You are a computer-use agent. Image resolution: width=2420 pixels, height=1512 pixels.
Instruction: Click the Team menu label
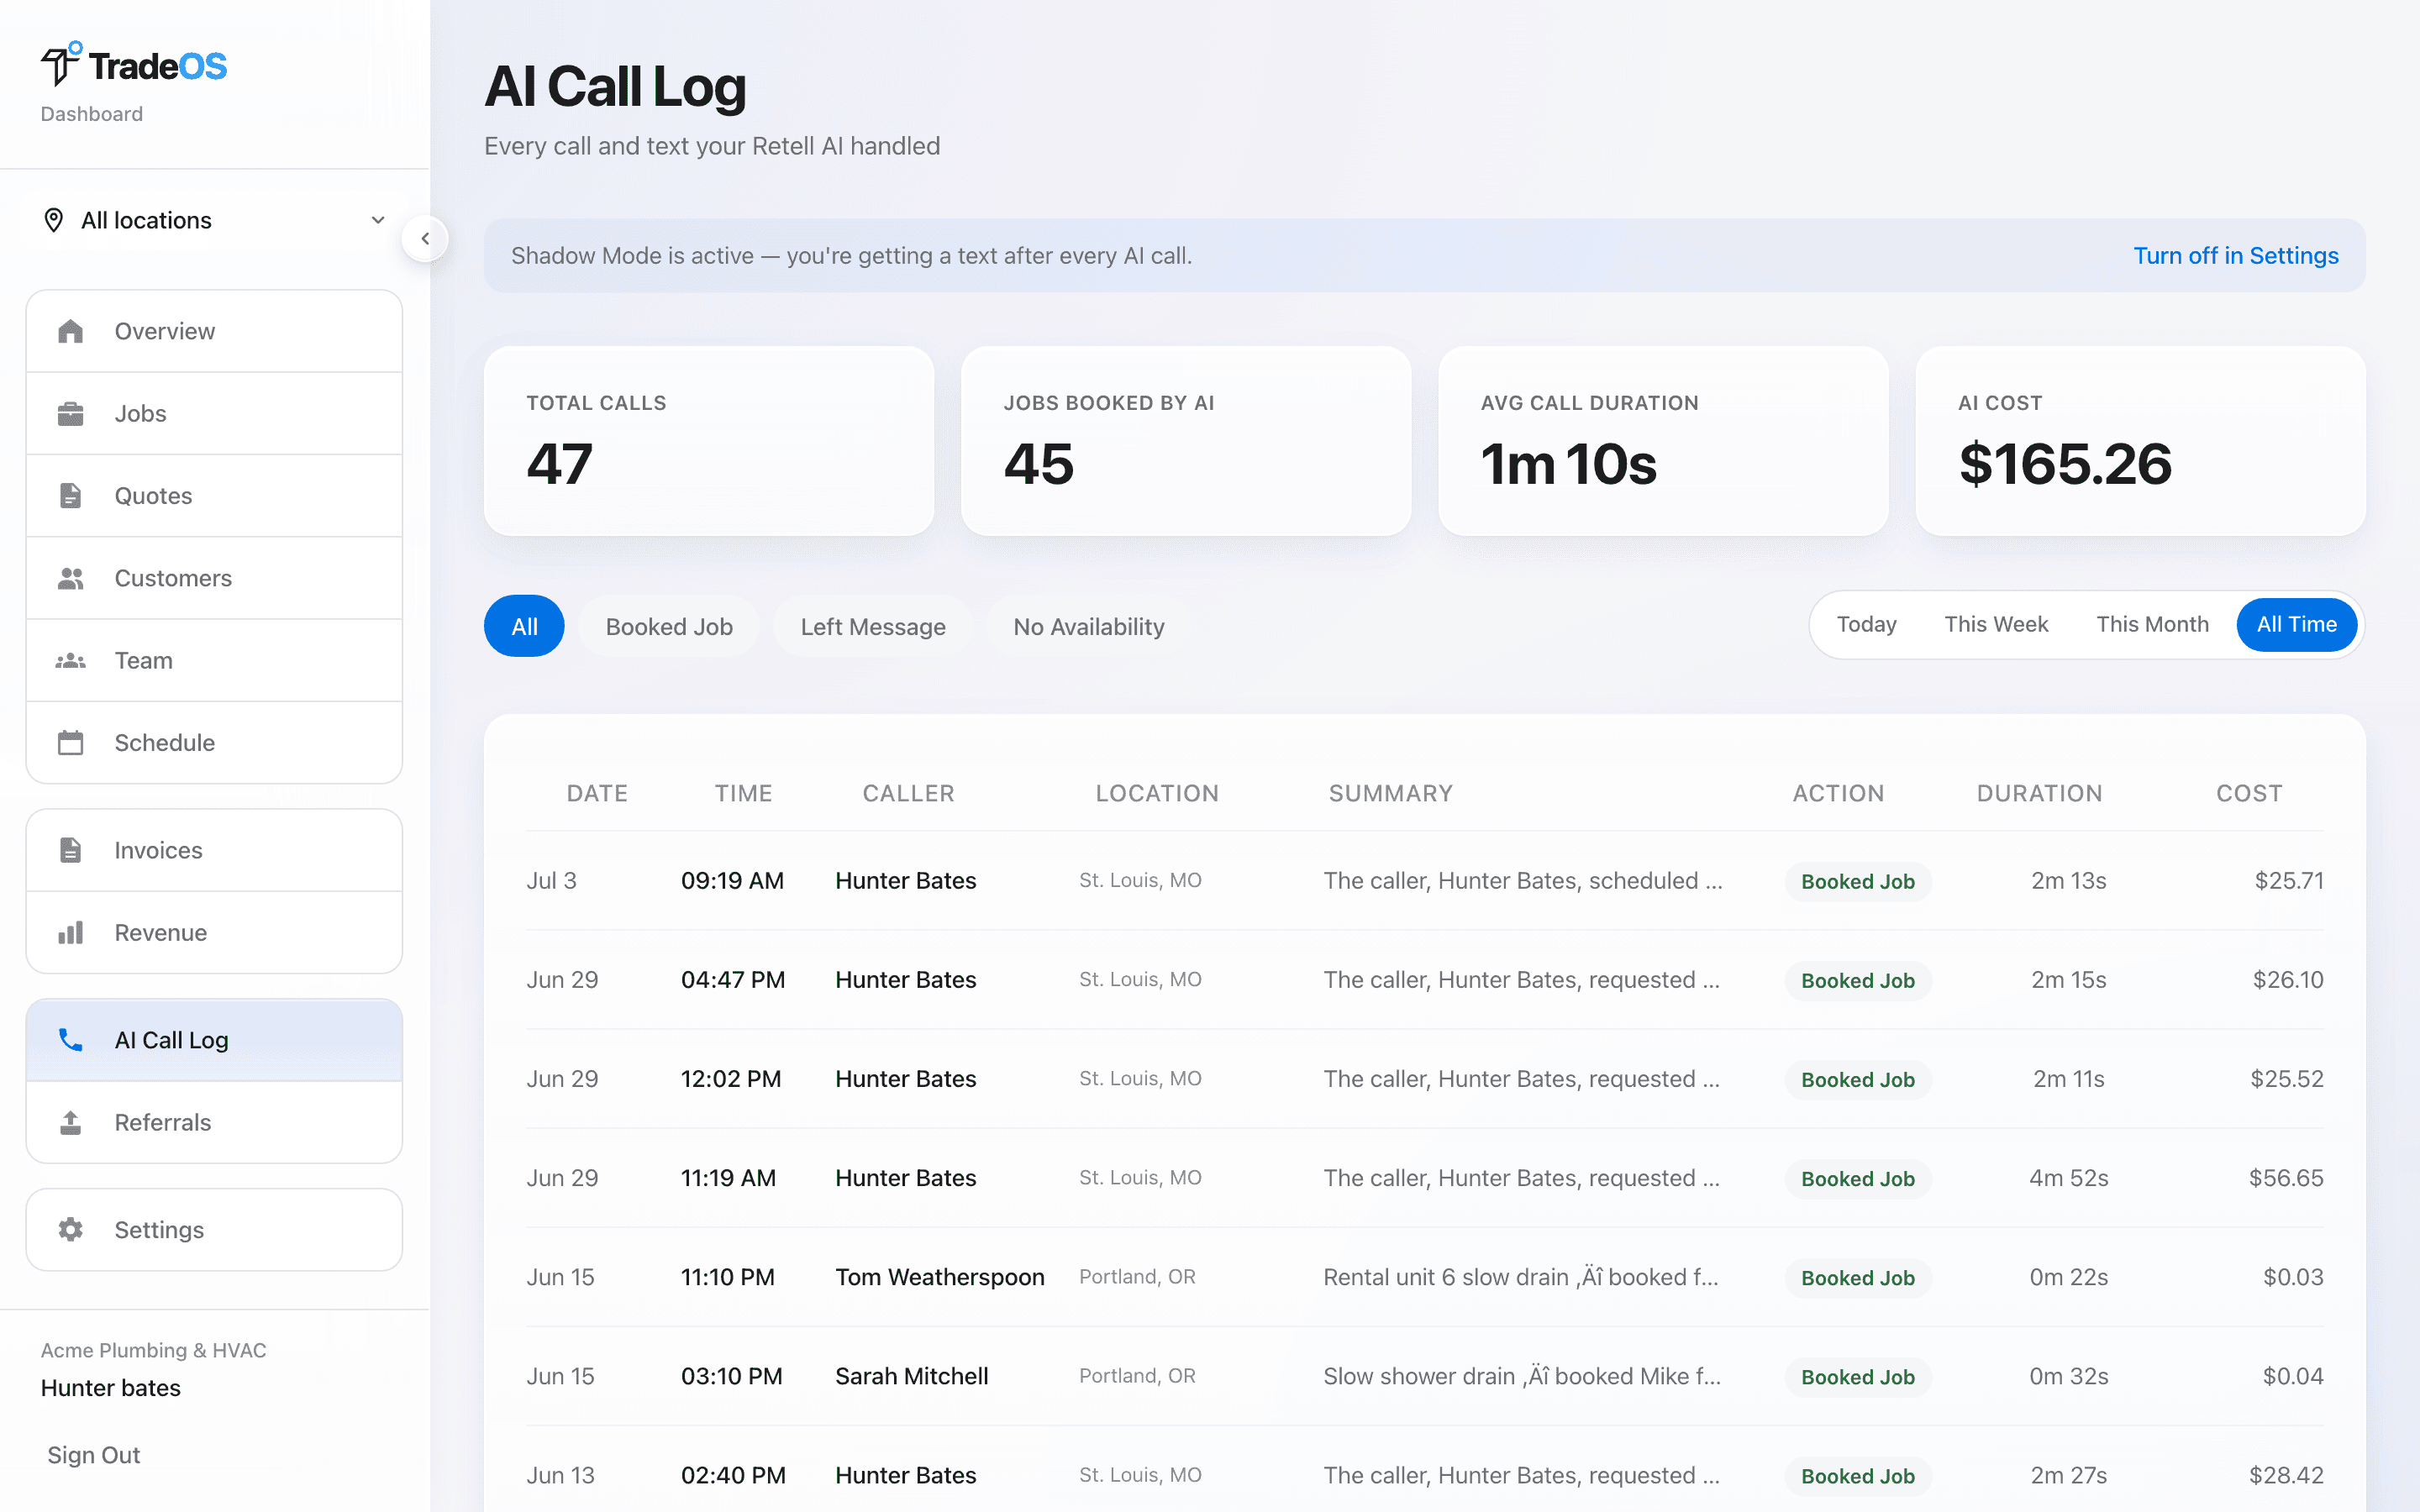[143, 660]
